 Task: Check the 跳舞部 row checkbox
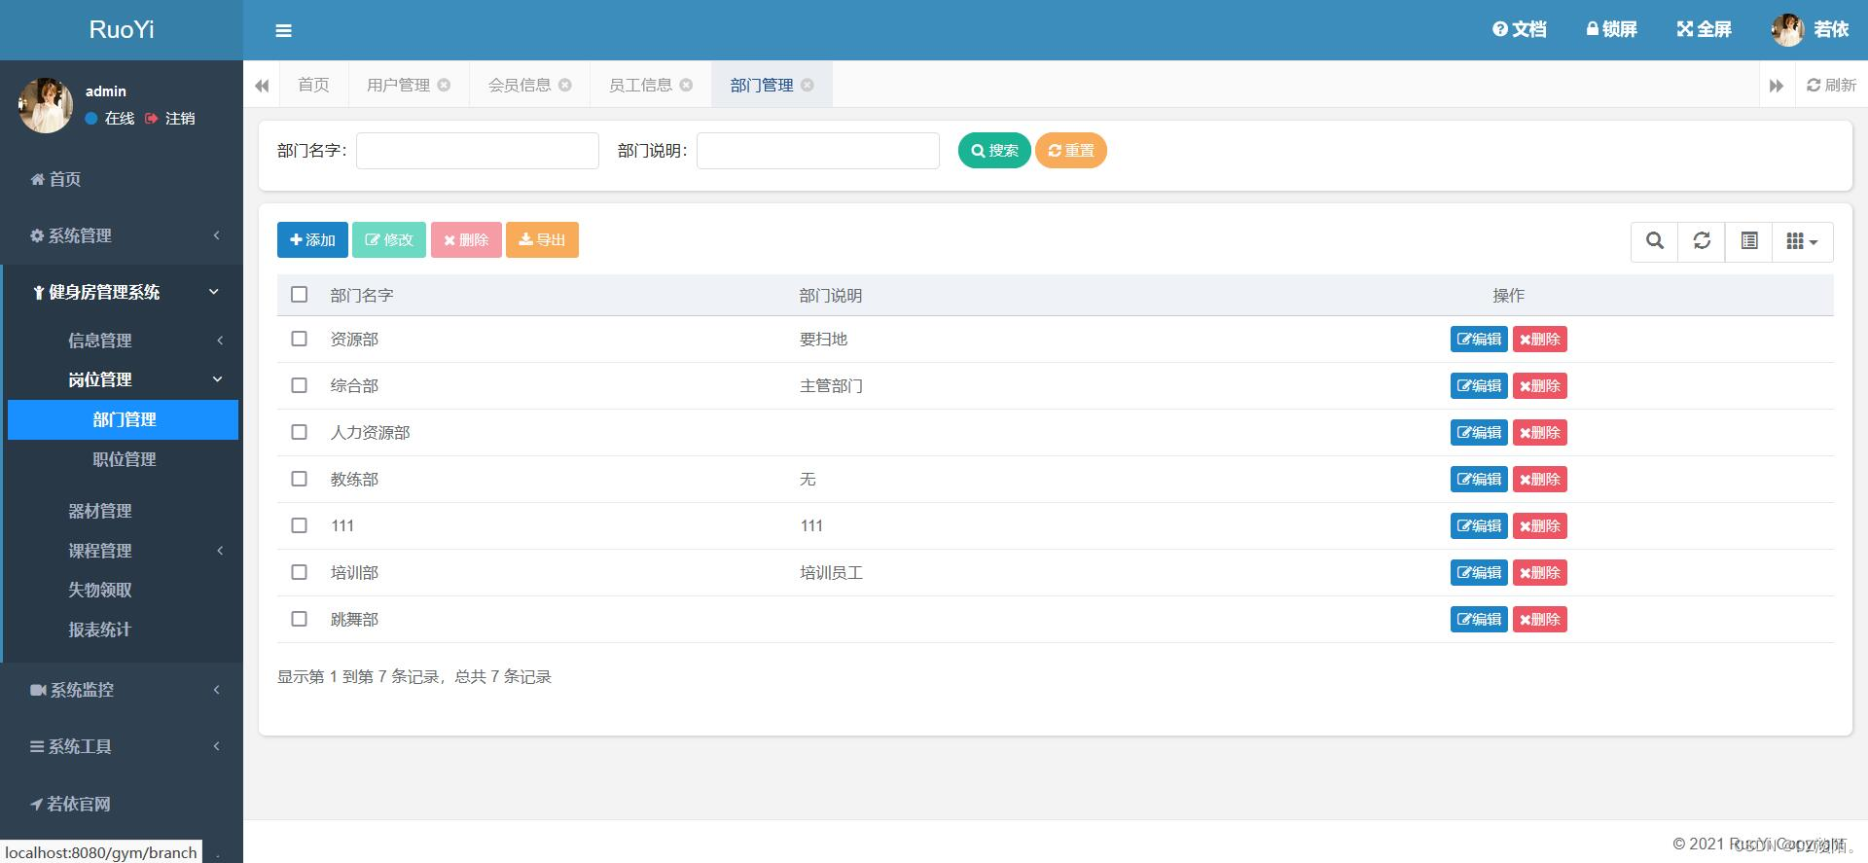pos(300,620)
